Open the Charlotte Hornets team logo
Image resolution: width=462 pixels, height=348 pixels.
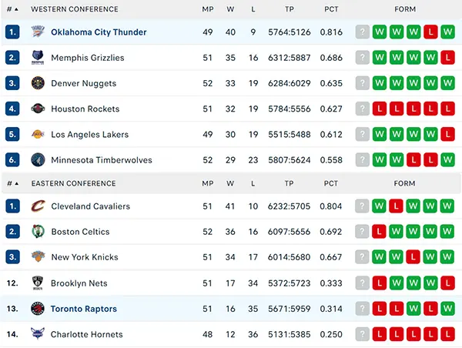point(38,334)
